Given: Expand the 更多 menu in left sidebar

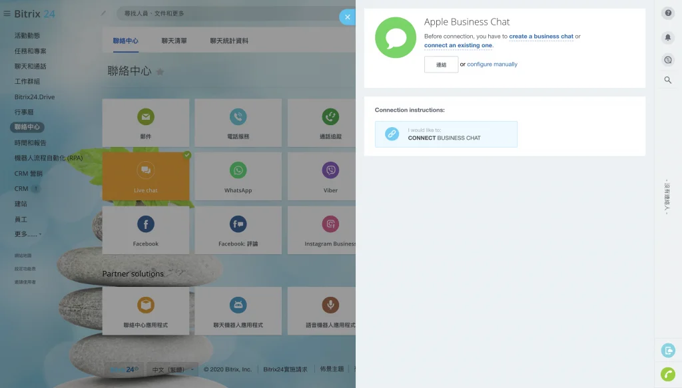Looking at the screenshot, I should tap(28, 234).
